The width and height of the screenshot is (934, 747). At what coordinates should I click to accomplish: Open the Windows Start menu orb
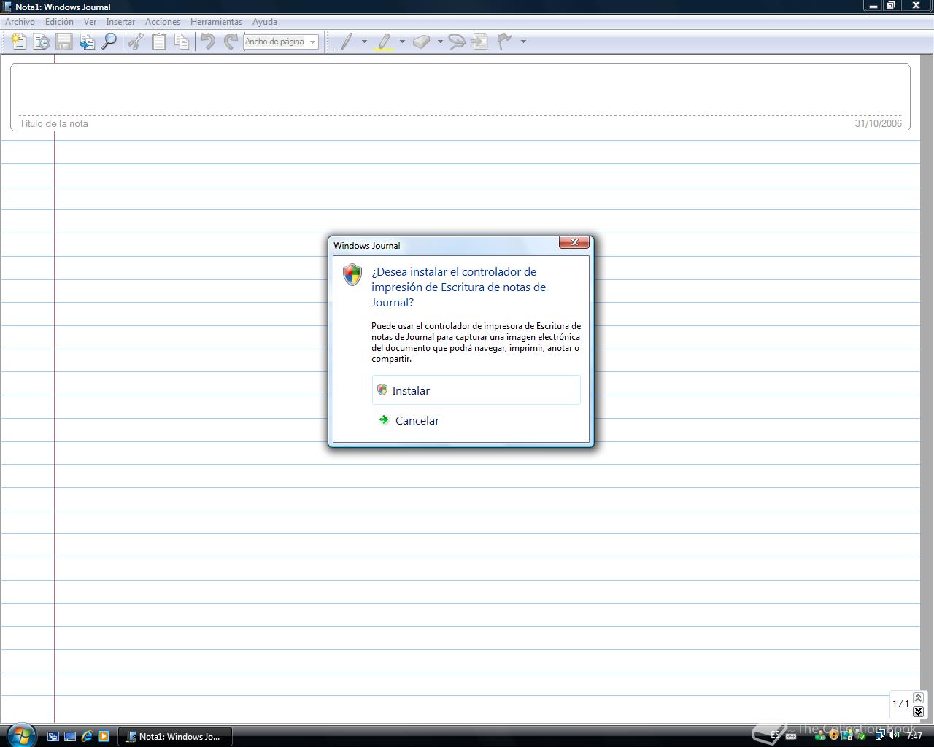[x=20, y=735]
